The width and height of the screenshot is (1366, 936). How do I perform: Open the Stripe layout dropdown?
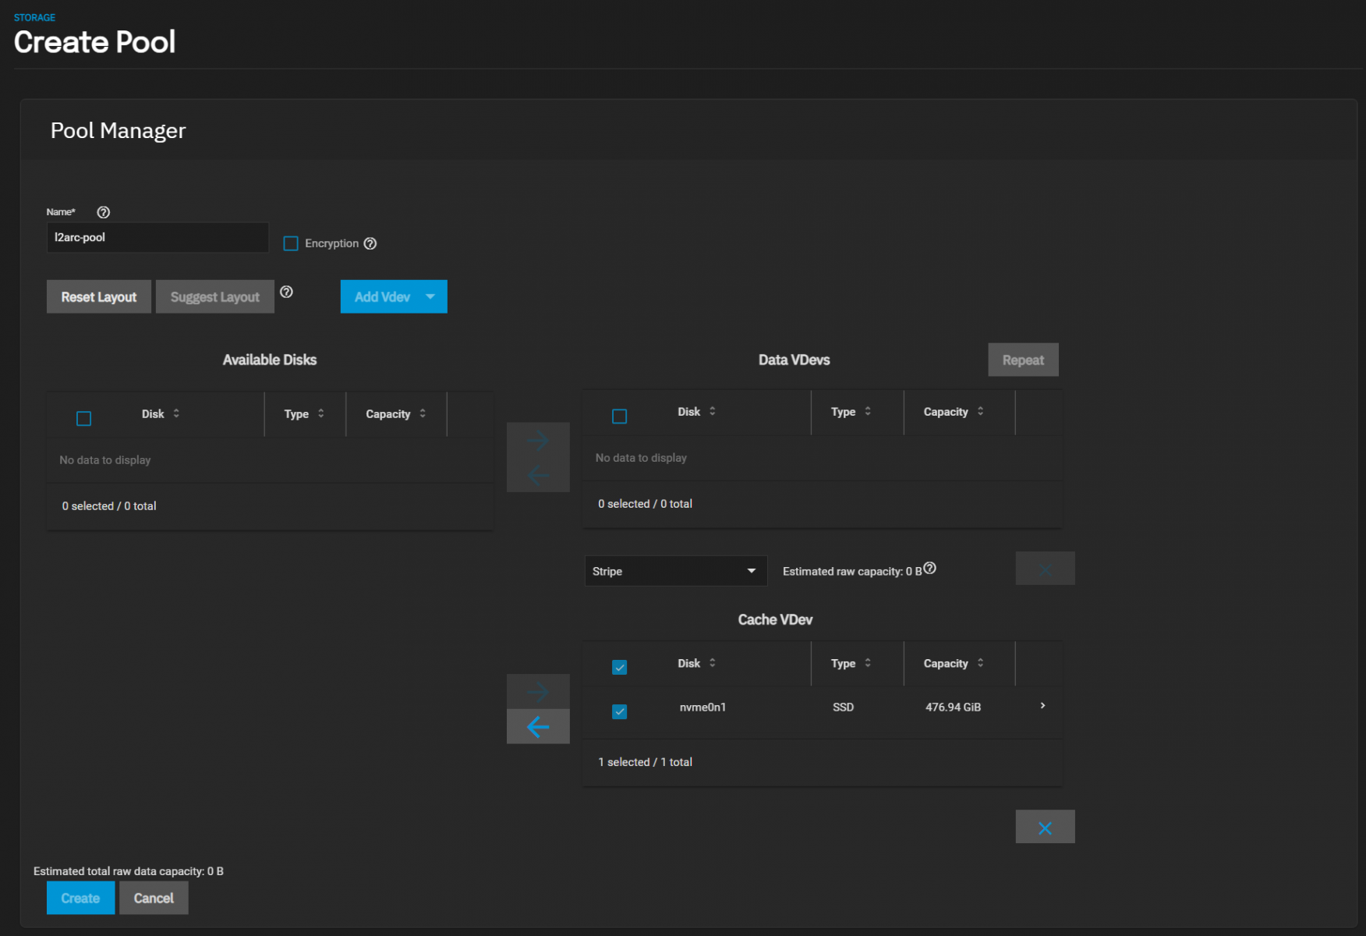[x=675, y=571]
